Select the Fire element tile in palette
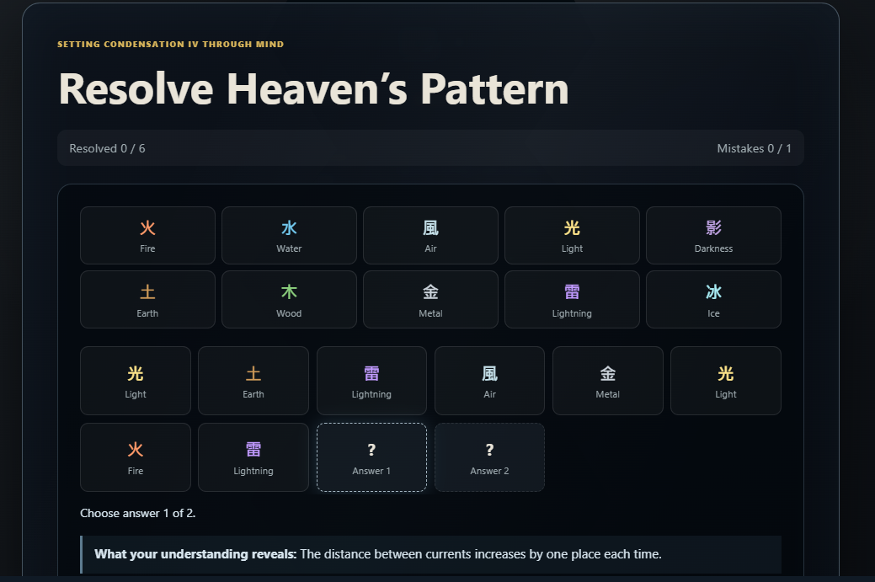Screen dimensions: 875x582 pos(147,236)
